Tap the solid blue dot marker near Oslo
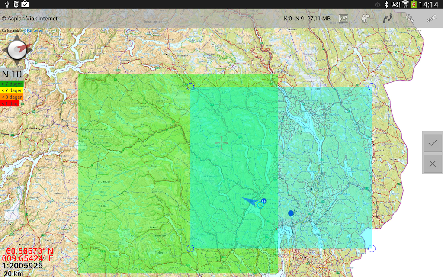Image resolution: width=443 pixels, height=277 pixels. point(291,213)
